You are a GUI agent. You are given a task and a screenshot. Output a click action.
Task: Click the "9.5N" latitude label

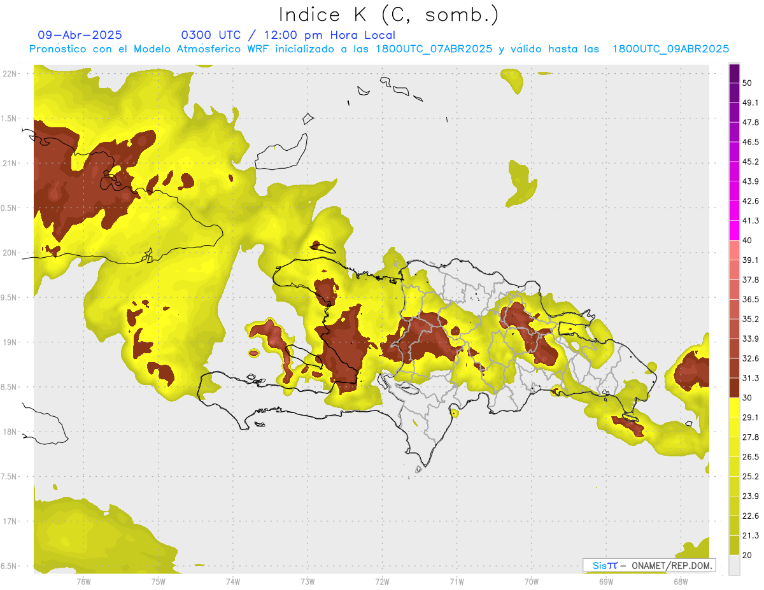[x=9, y=297]
